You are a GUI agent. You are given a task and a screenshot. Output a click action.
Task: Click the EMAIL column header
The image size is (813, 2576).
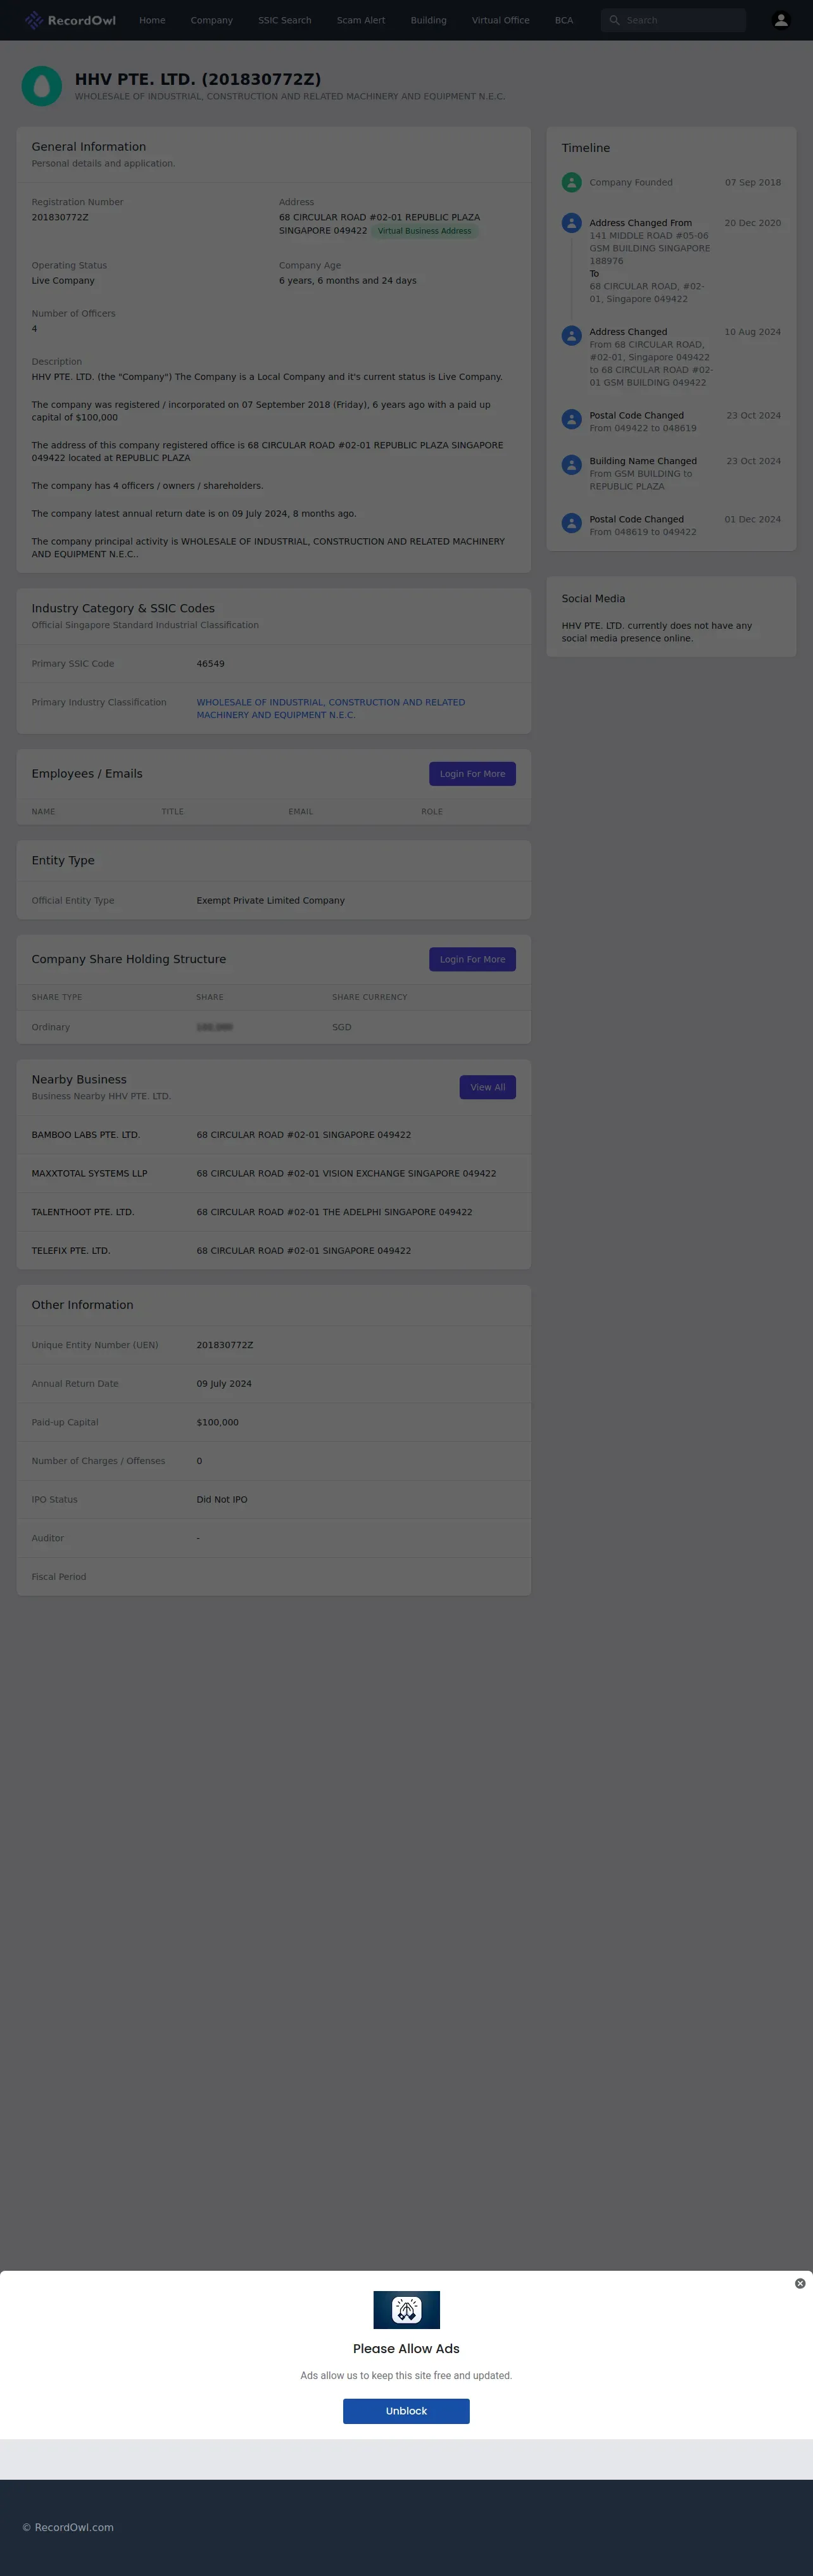[301, 811]
